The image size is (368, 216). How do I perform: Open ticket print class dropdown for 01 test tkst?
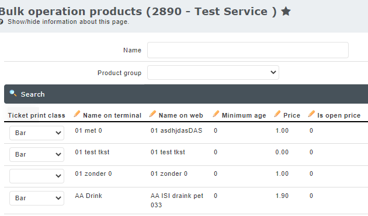[x=37, y=154]
